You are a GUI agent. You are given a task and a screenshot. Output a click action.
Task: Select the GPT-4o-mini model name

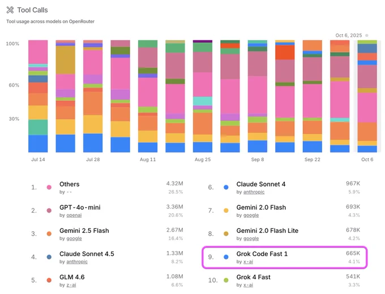click(x=80, y=207)
